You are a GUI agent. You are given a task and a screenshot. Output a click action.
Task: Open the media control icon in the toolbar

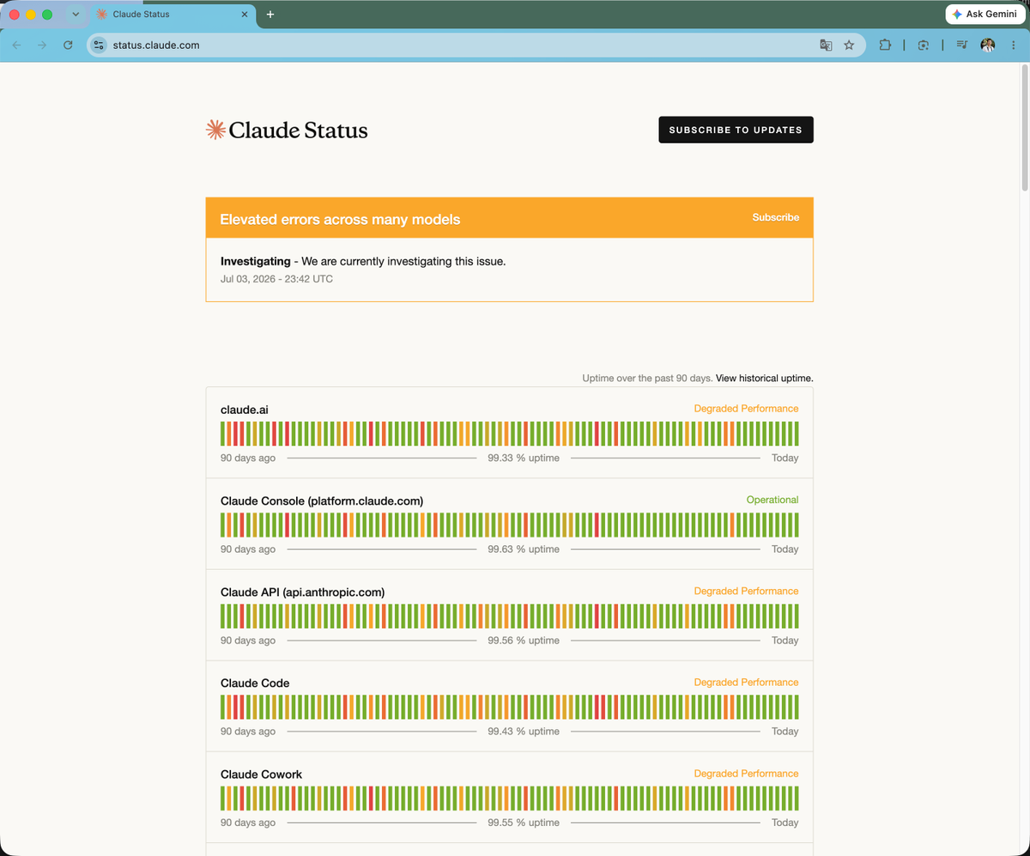point(962,46)
